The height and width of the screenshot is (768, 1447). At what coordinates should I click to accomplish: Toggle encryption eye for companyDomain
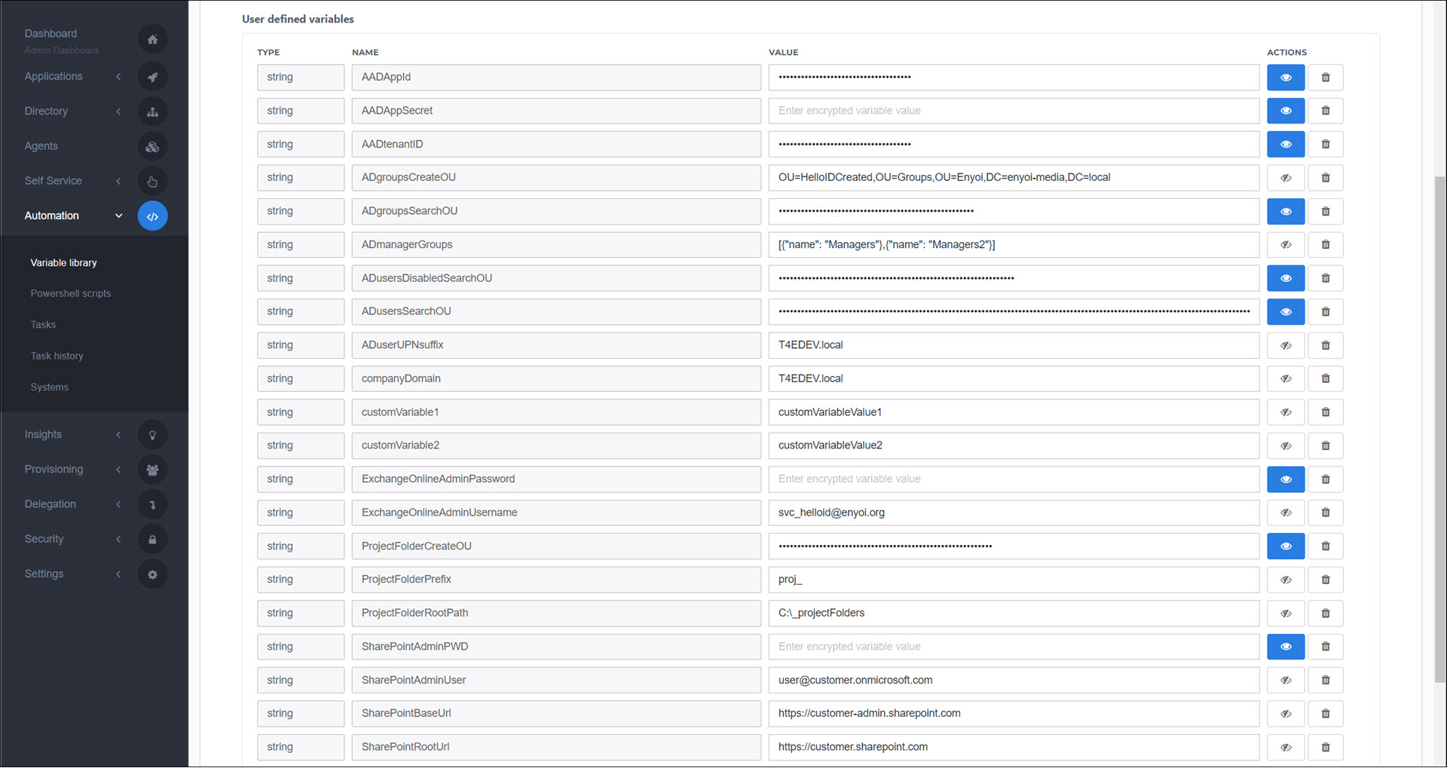point(1286,378)
